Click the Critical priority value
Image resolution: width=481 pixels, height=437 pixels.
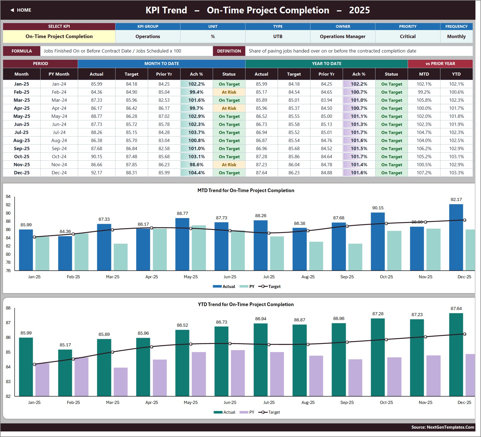[x=408, y=36]
